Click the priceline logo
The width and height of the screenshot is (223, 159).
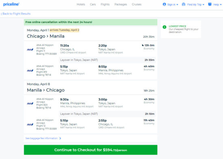pos(11,4)
